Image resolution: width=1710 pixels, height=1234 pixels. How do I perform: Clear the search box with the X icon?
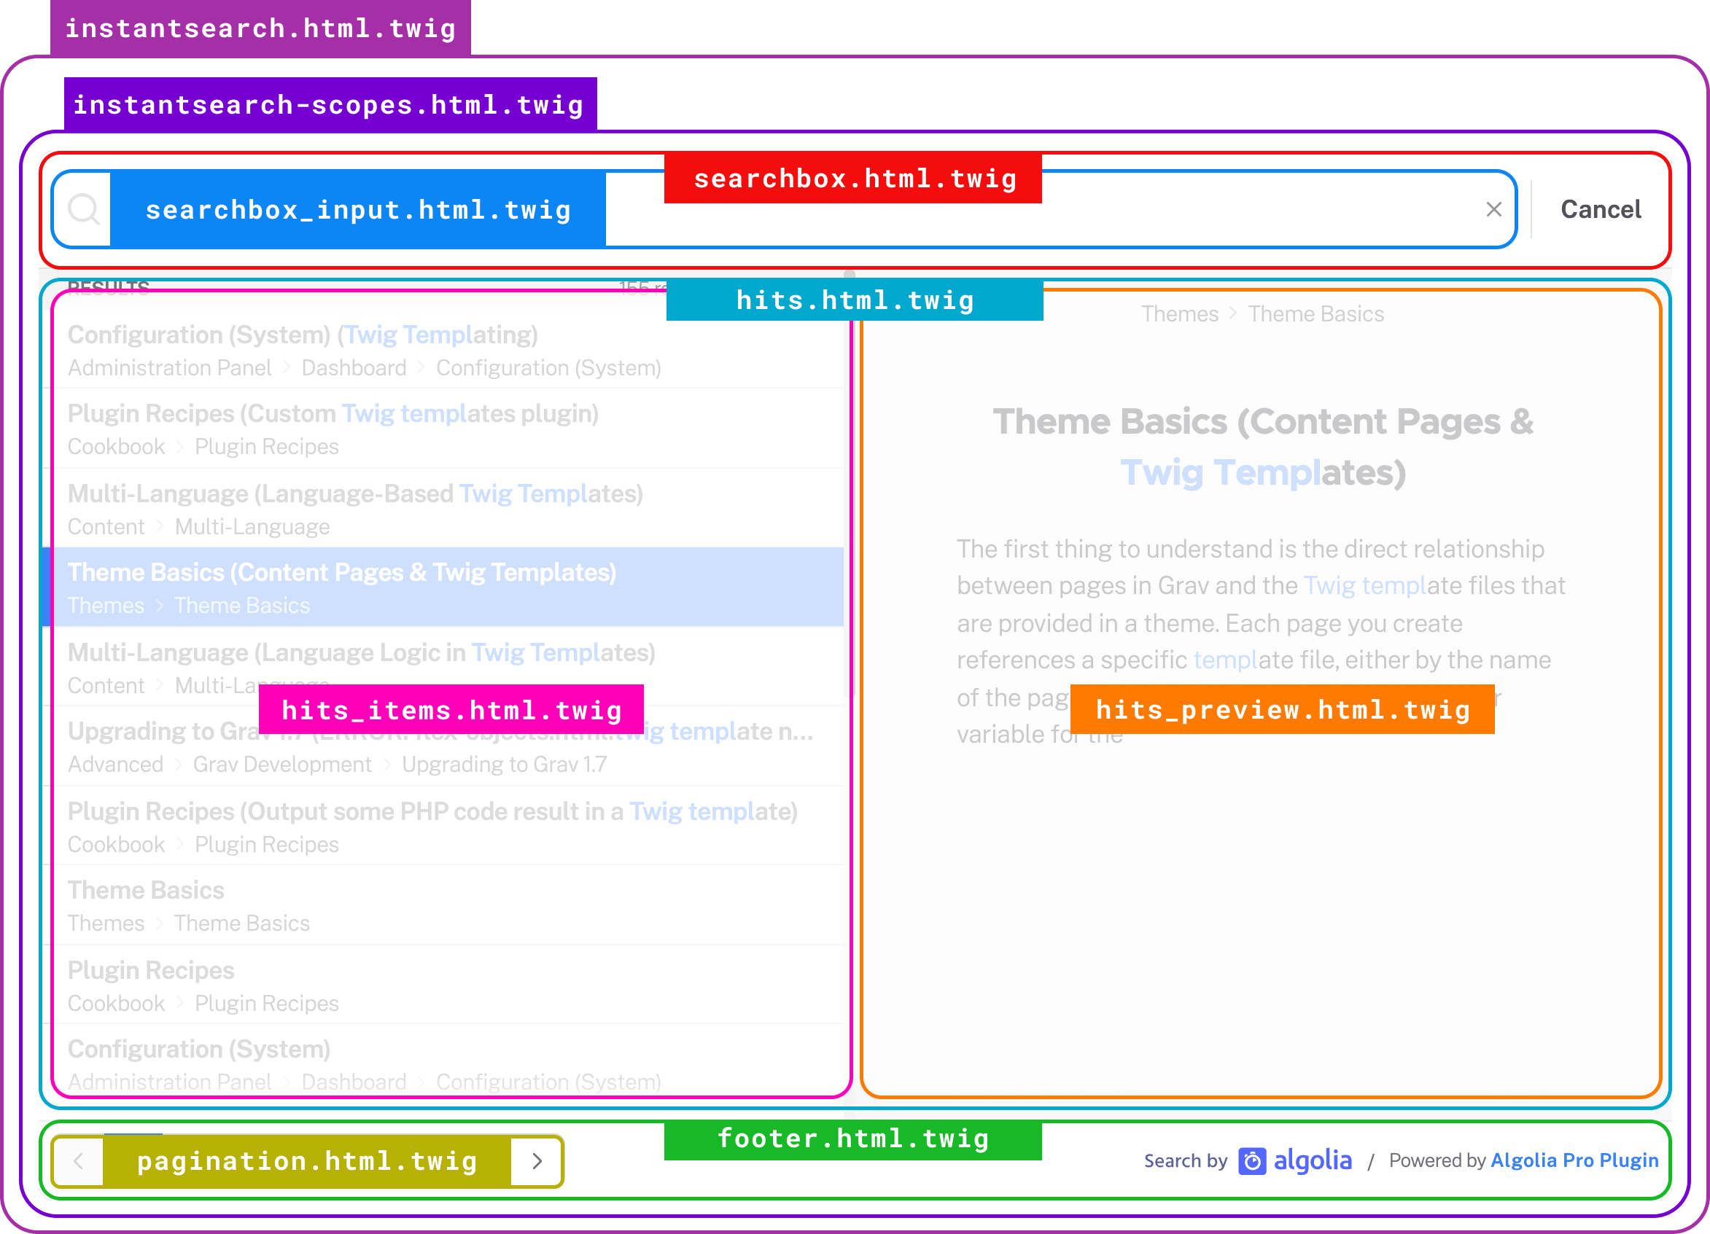[1493, 210]
